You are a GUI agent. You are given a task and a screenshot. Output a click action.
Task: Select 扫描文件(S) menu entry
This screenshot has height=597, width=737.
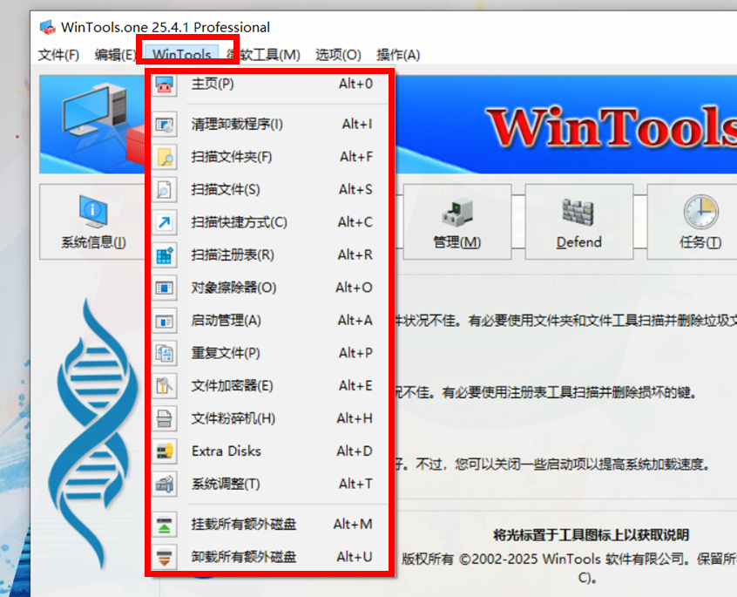pyautogui.click(x=226, y=190)
